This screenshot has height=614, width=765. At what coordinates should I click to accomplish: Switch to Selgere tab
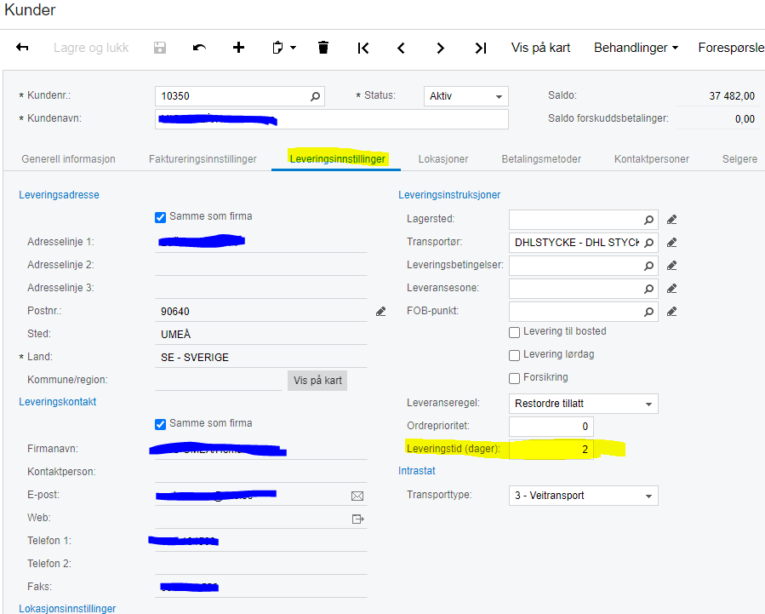coord(739,159)
